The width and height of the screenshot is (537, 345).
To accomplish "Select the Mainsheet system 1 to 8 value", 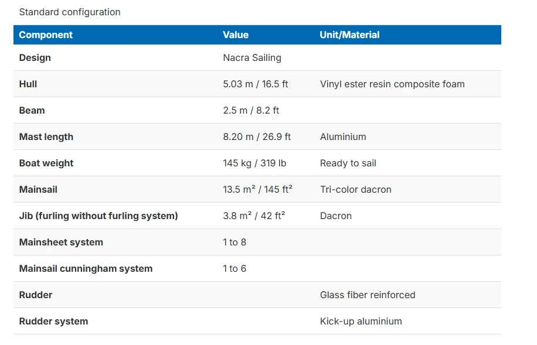I will pos(234,242).
